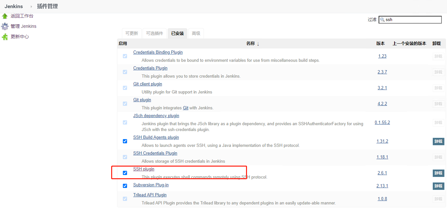The height and width of the screenshot is (219, 447).
Task: Click disabled 卸载 for Credentials Binding Plugin
Action: pos(438,56)
